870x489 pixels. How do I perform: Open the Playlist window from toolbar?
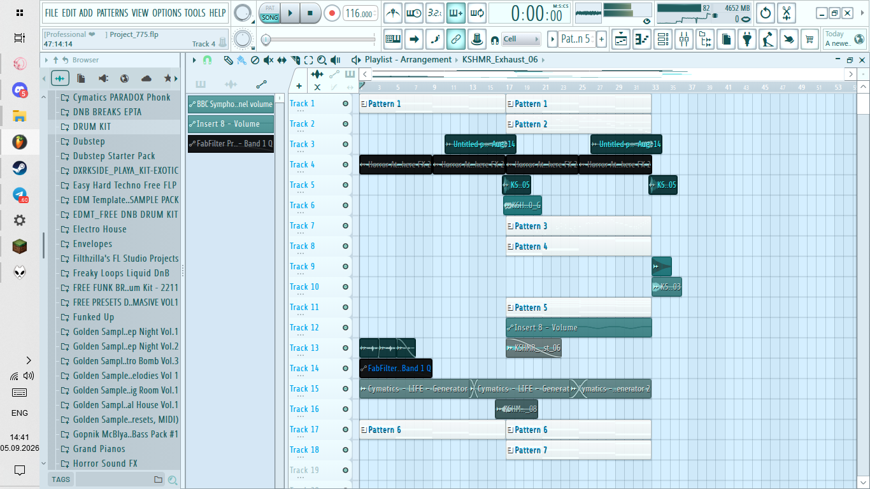coord(621,39)
